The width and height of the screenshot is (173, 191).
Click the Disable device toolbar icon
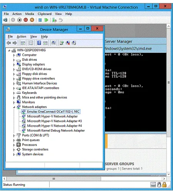74,43
